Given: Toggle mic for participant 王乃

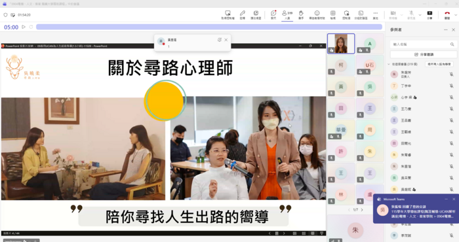Looking at the screenshot, I should point(451,109).
